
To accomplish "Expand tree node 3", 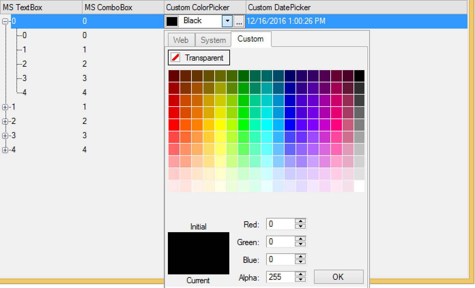I will point(5,136).
